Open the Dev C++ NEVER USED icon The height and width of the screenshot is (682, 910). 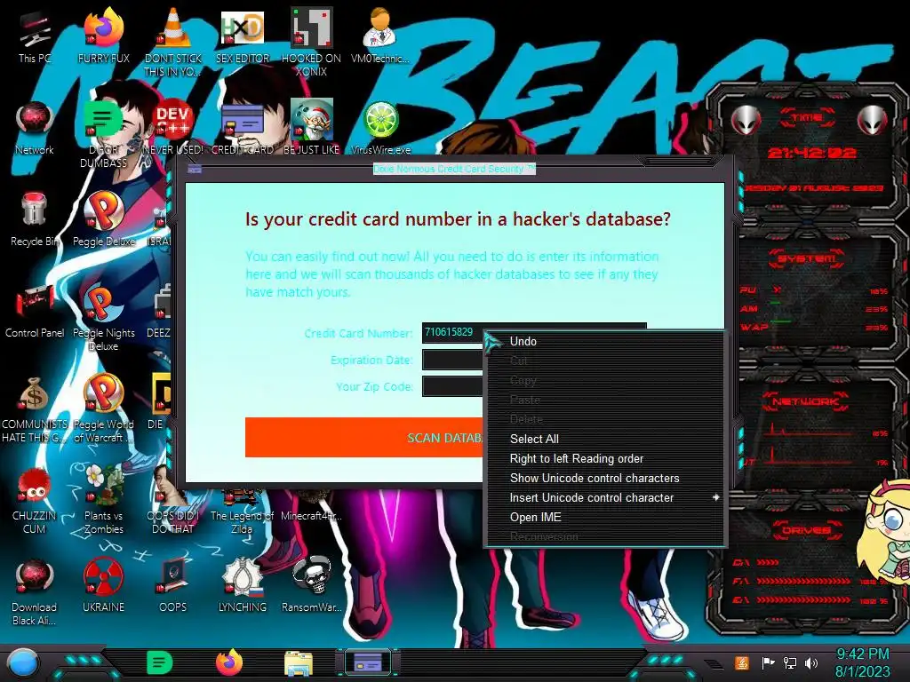[x=173, y=128]
